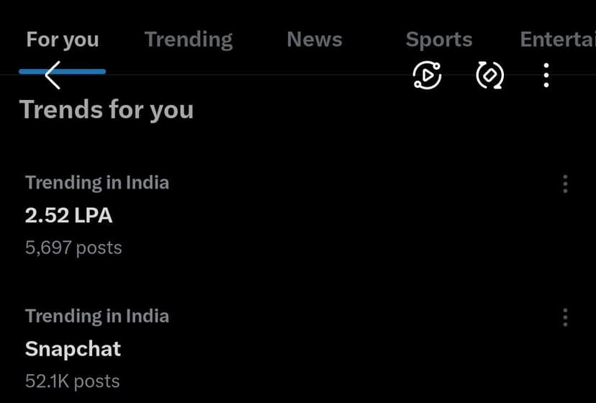Go to the Entertainment tab
The width and height of the screenshot is (596, 403).
pyautogui.click(x=557, y=40)
